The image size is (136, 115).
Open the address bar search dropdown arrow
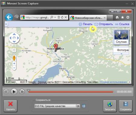(55, 18)
